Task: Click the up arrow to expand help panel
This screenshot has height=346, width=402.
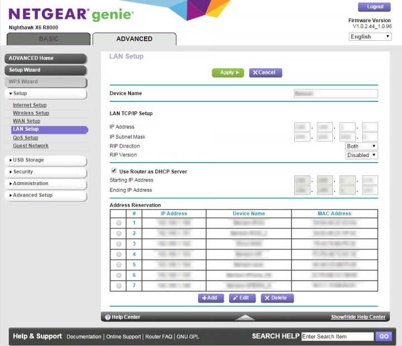Action: click(x=245, y=317)
